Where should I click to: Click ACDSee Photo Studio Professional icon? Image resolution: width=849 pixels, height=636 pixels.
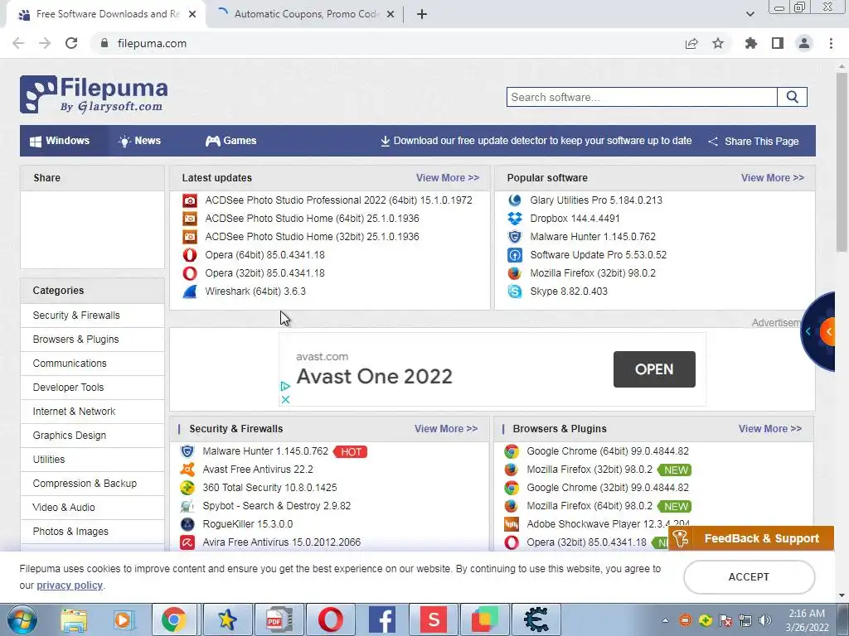pos(190,200)
